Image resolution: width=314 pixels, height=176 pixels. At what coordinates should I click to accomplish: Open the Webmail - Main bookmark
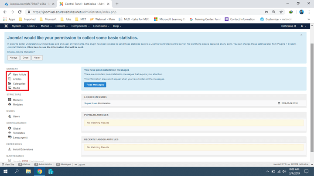click(x=102, y=19)
